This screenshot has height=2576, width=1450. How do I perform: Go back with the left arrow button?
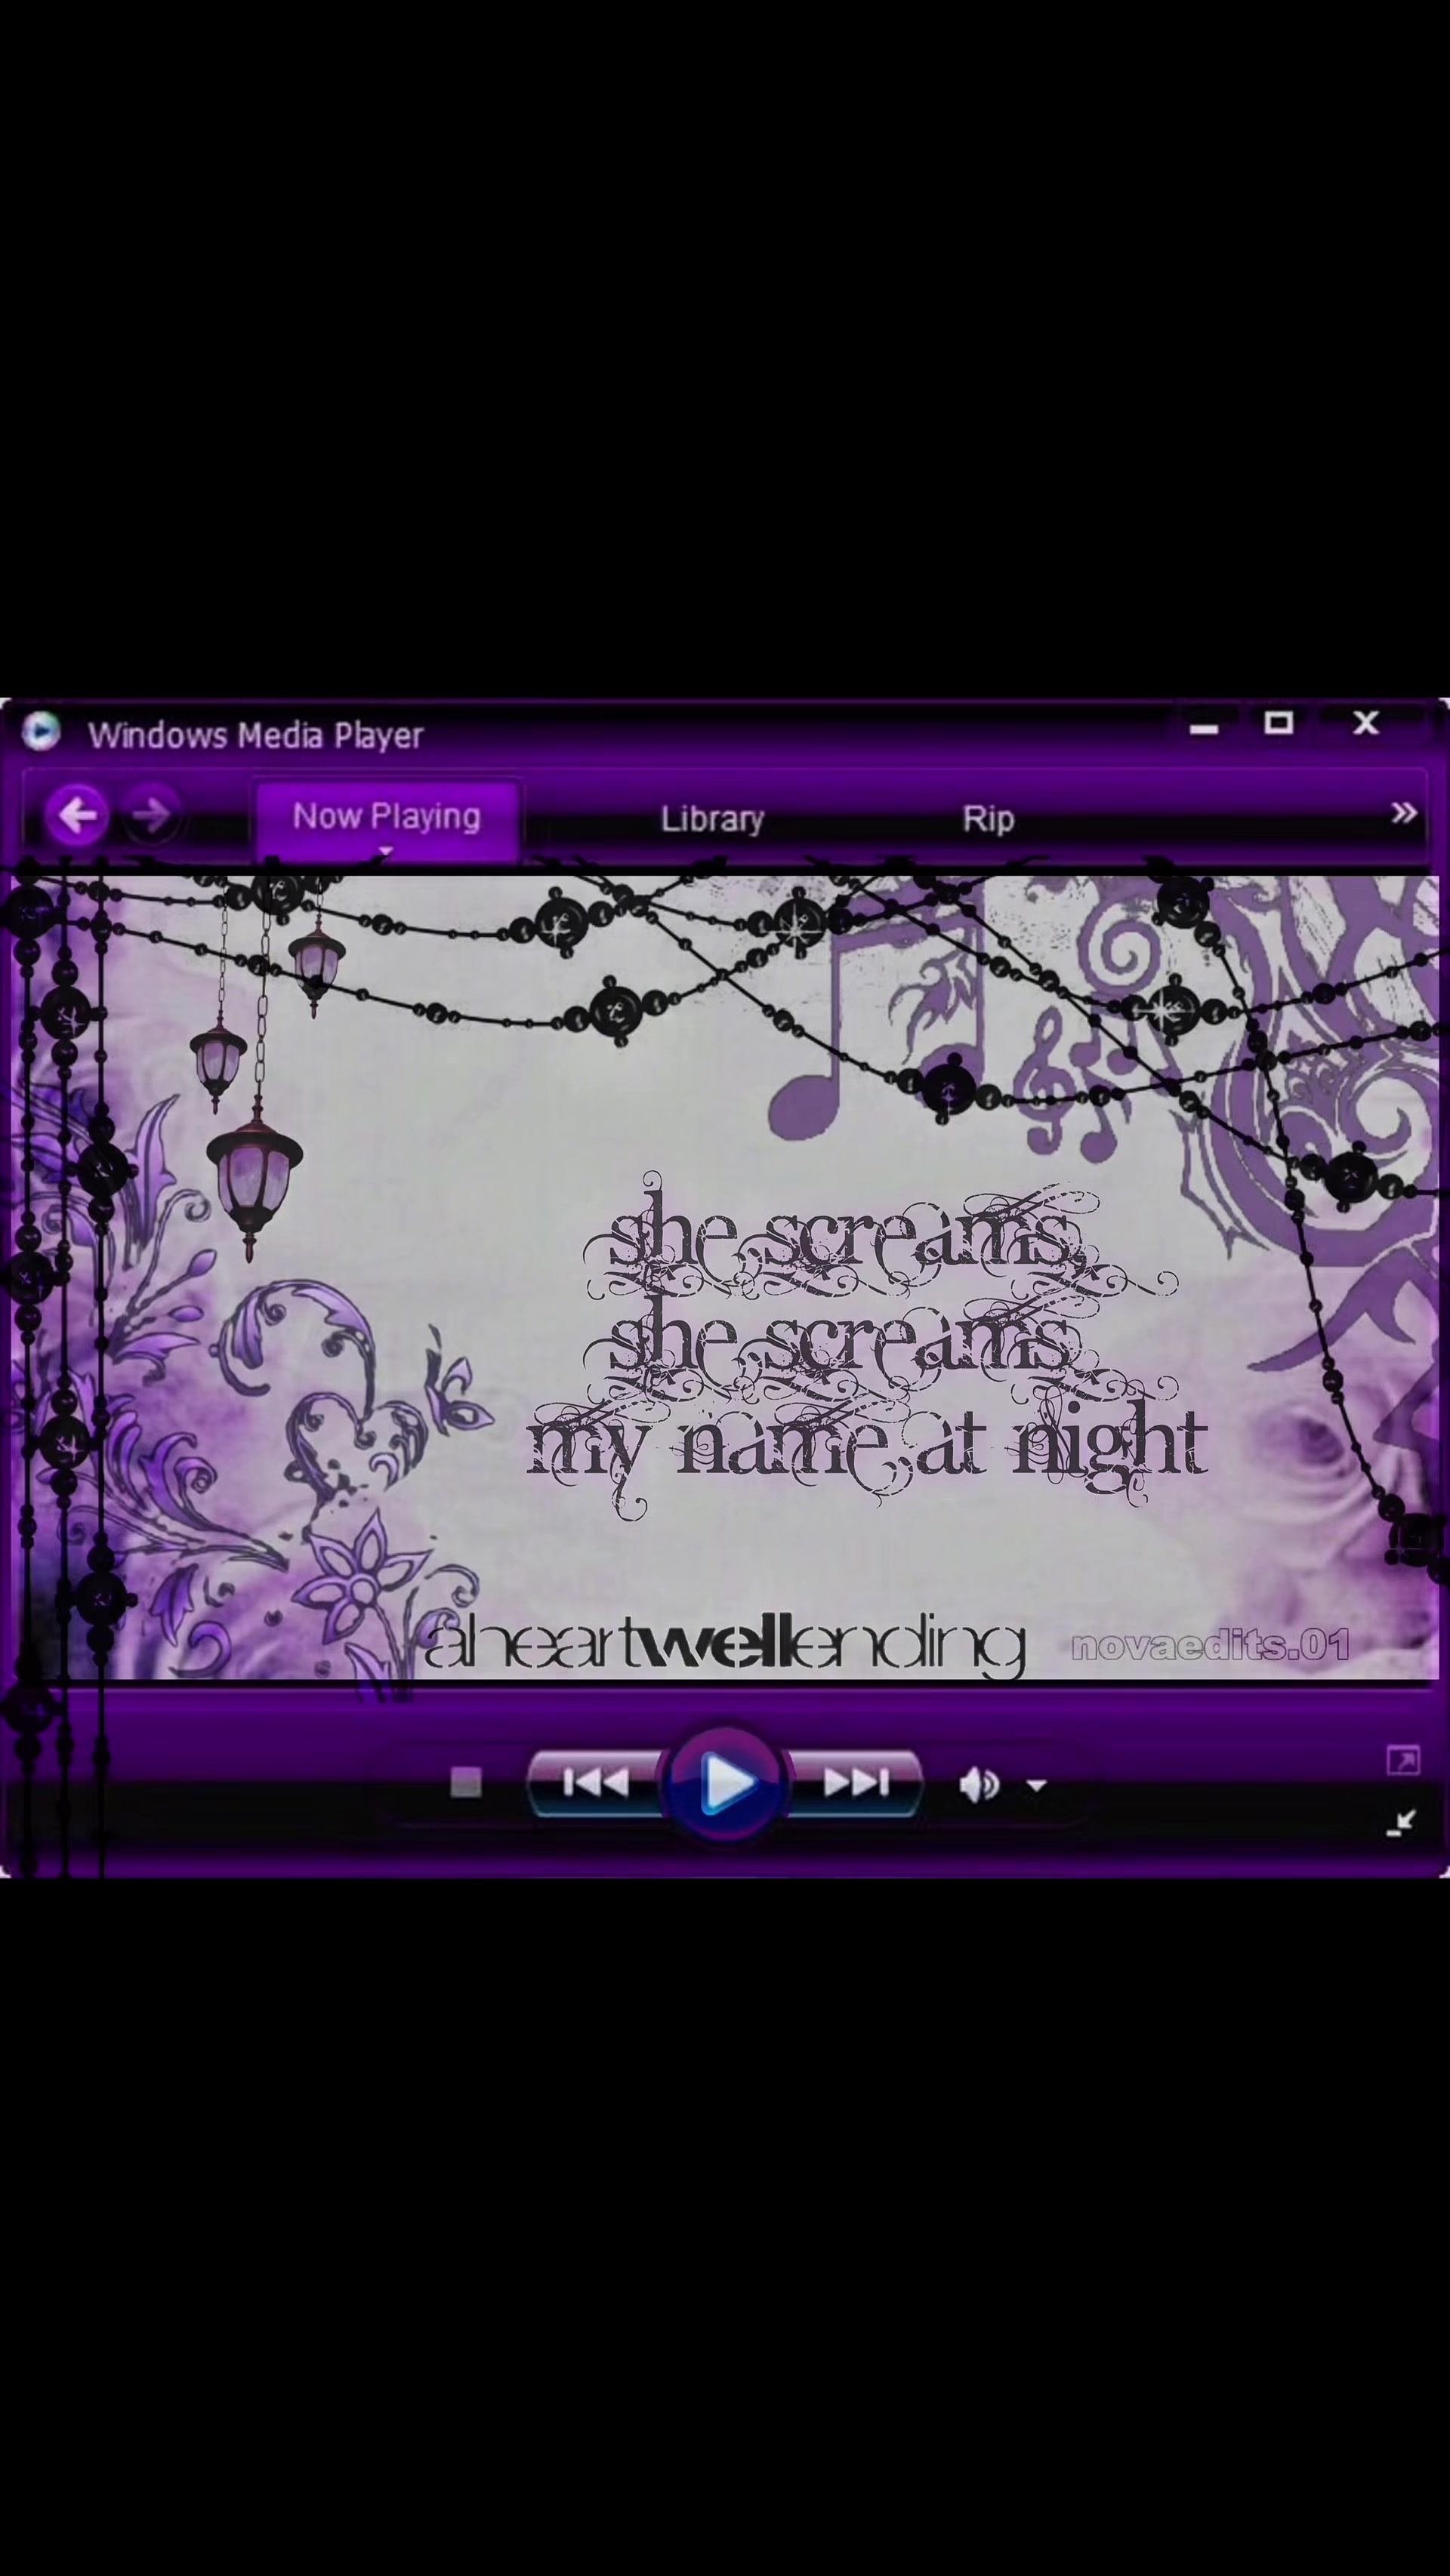(77, 816)
